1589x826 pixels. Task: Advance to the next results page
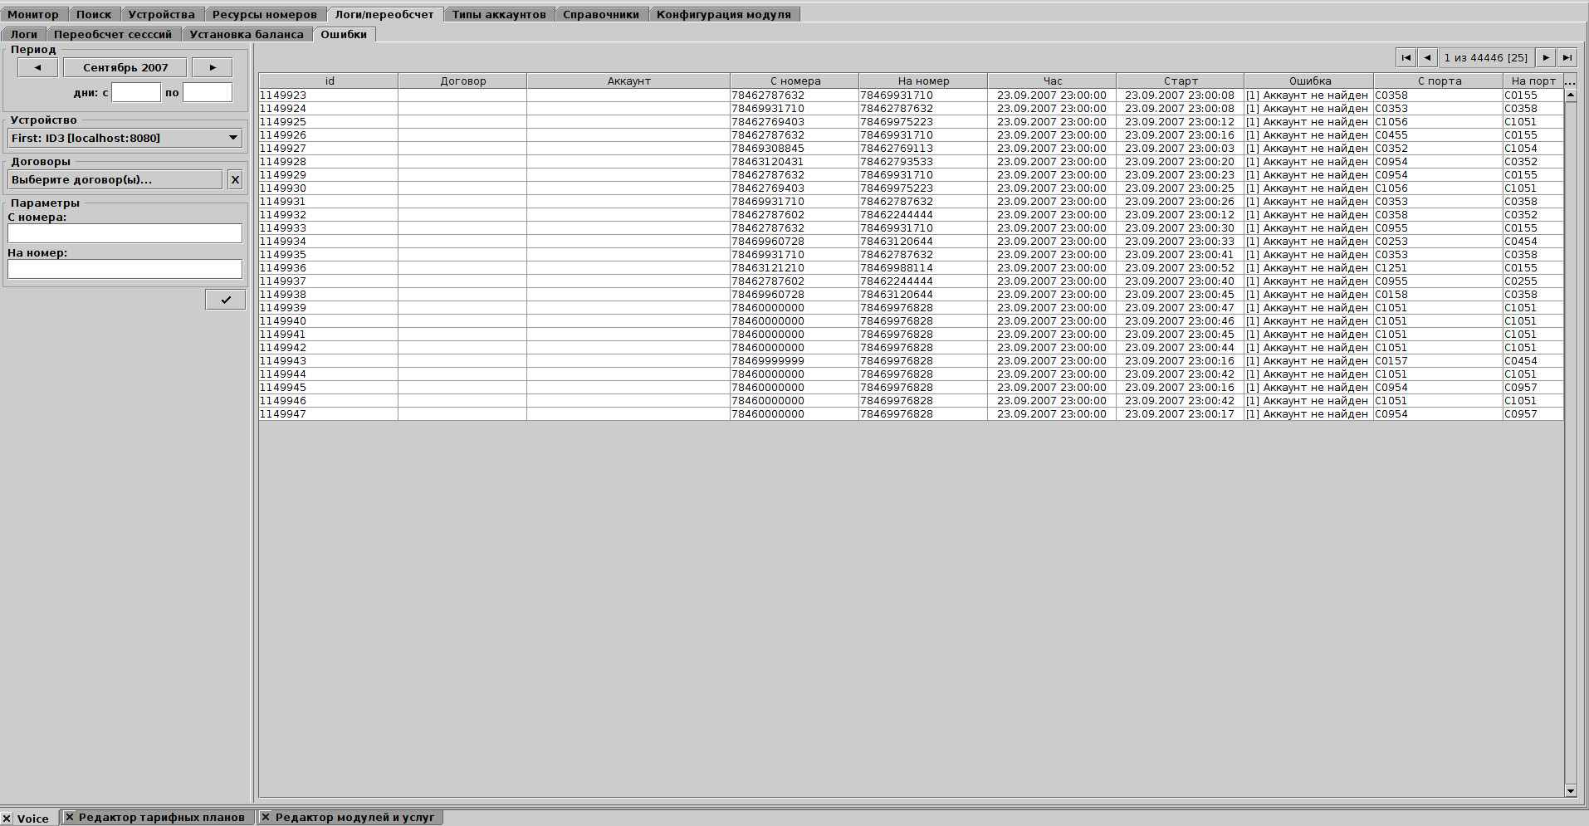coord(1545,57)
